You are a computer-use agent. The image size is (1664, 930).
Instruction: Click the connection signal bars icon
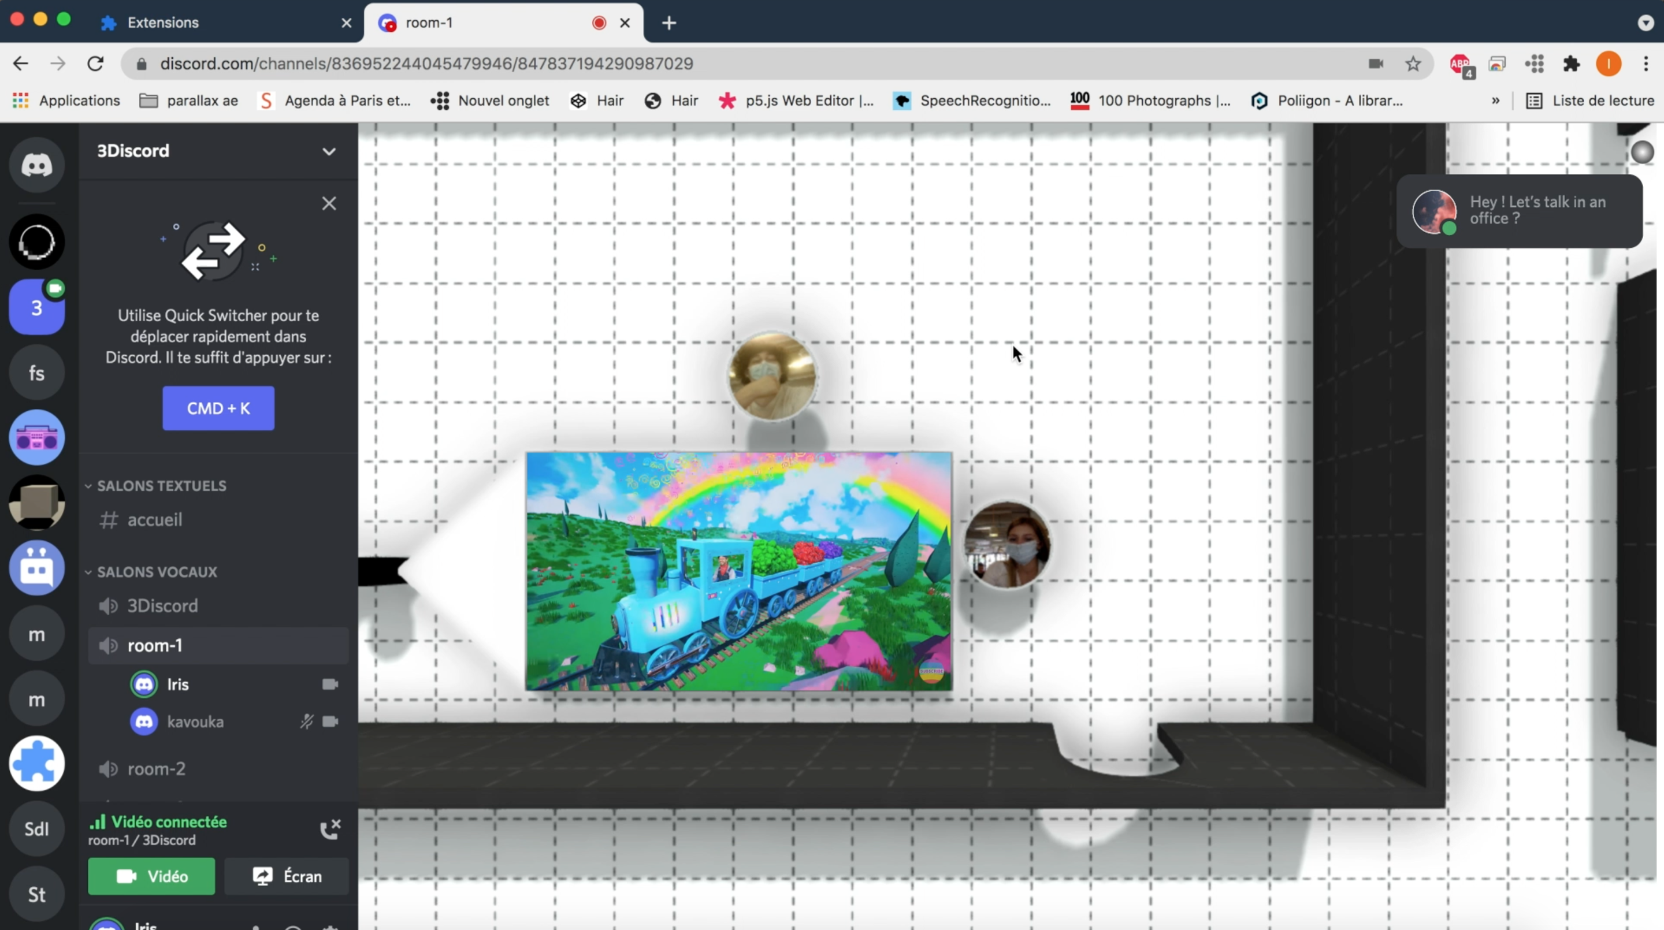tap(97, 821)
